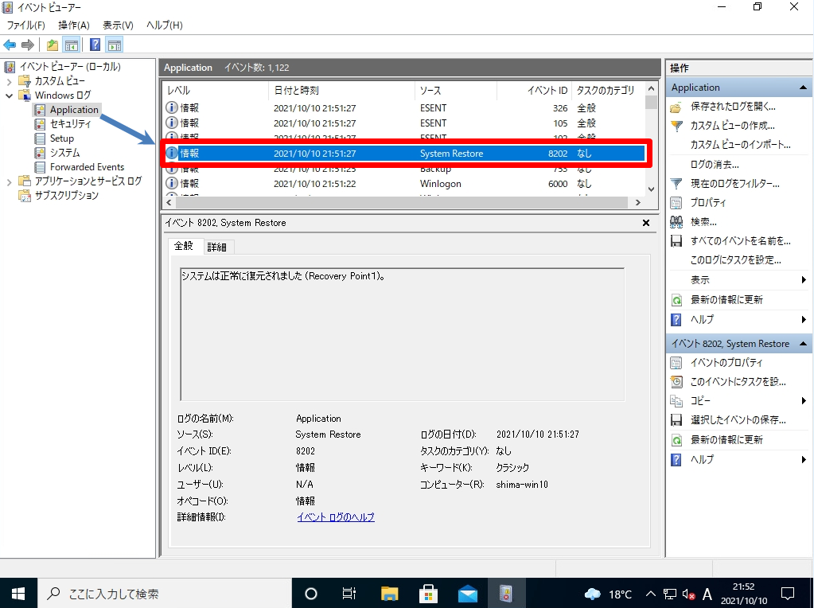Select サブスクリプション in tree
Screen dimensions: 814x608
tap(67, 196)
